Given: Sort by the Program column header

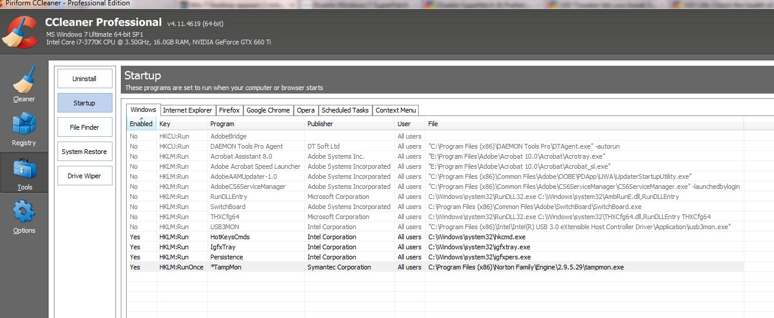Looking at the screenshot, I should click(256, 124).
